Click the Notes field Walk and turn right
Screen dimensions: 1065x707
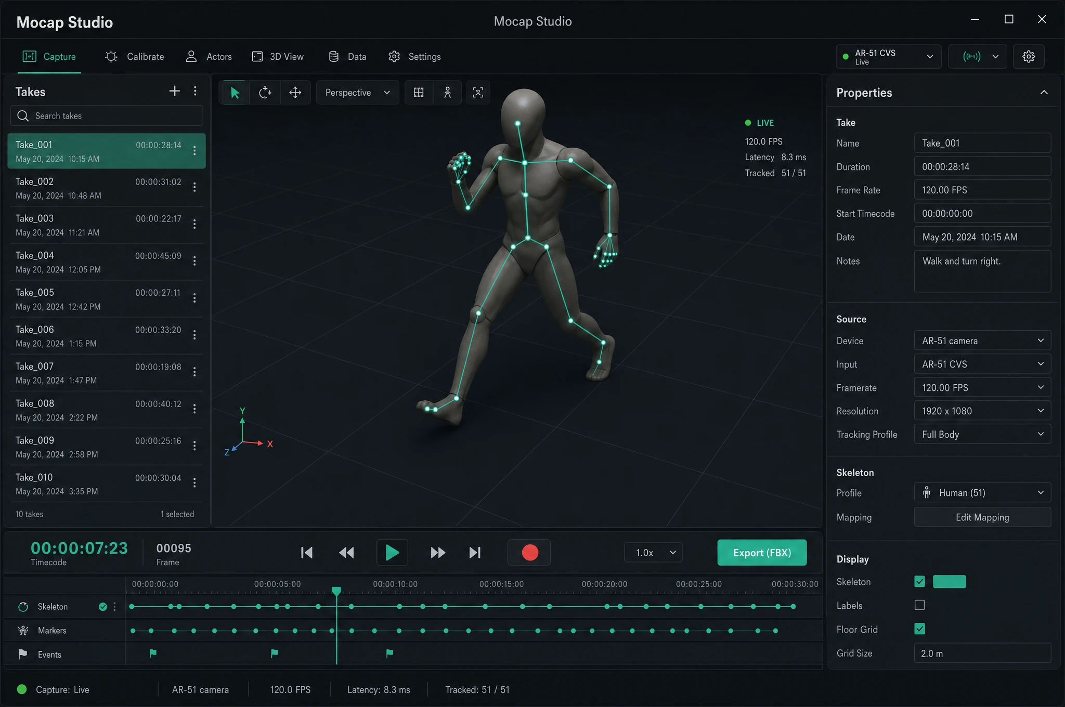coord(982,271)
